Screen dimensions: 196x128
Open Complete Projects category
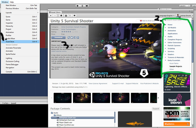tap(175, 39)
